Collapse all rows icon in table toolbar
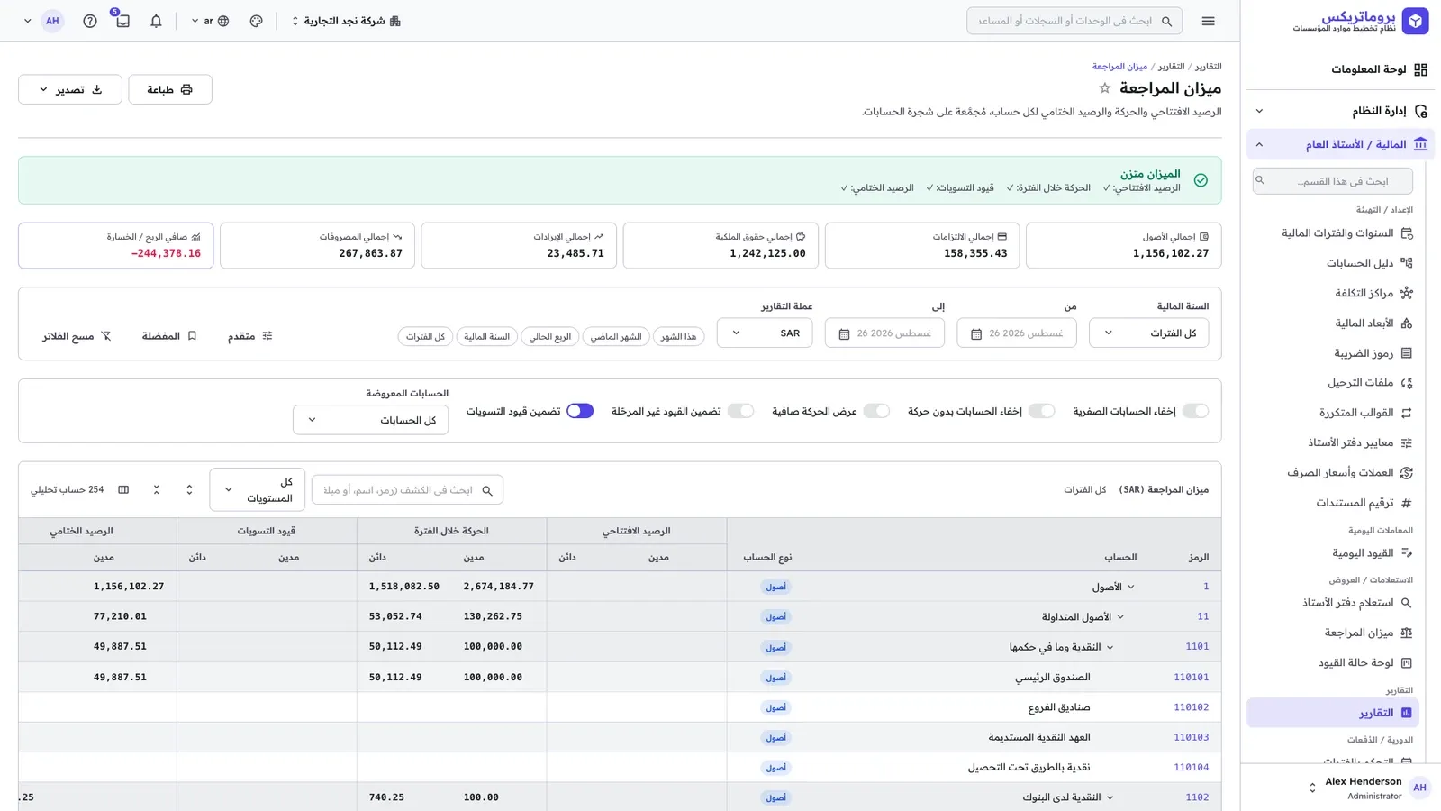Viewport: 1441px width, 811px height. (x=157, y=490)
